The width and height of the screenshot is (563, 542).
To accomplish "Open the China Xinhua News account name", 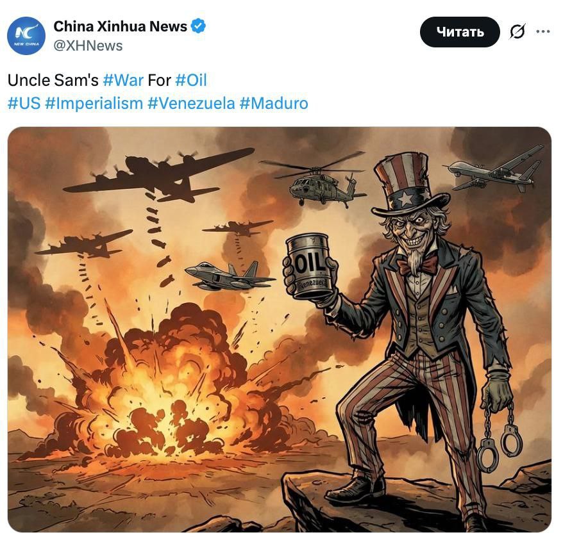I will (120, 26).
